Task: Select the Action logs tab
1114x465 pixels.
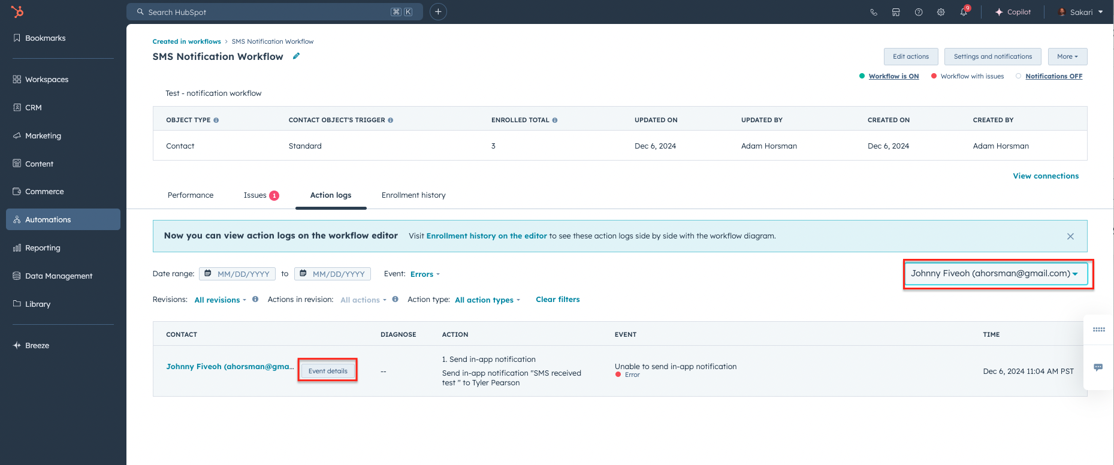Action: tap(331, 195)
